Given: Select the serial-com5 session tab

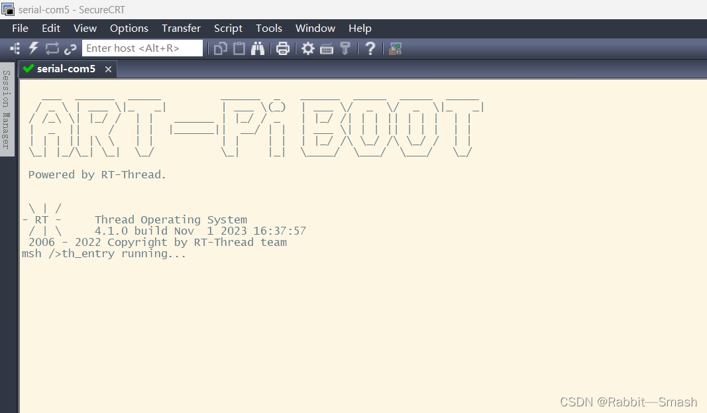Looking at the screenshot, I should point(66,69).
